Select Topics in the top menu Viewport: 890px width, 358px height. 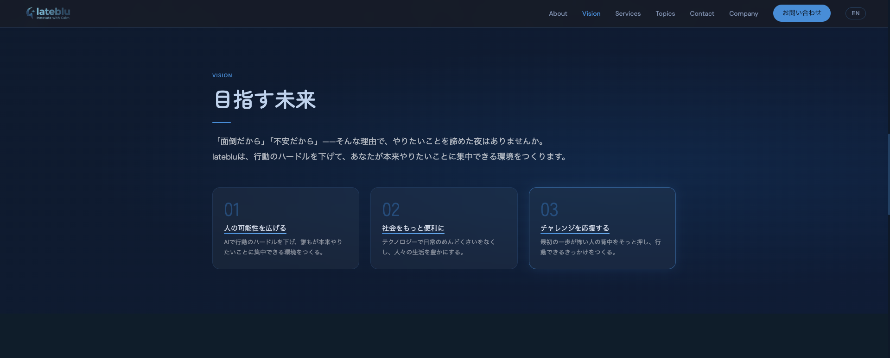[x=665, y=13]
